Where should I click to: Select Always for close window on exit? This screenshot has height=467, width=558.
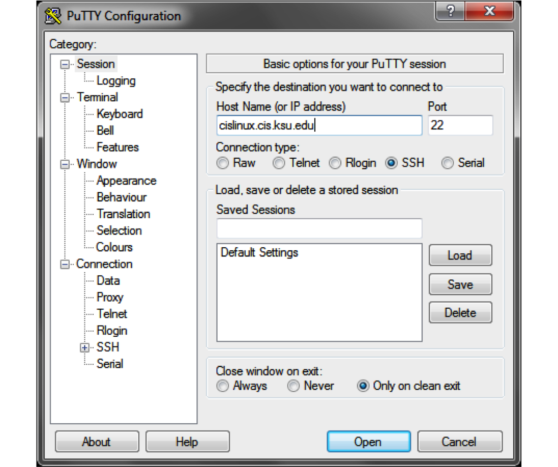tap(223, 386)
